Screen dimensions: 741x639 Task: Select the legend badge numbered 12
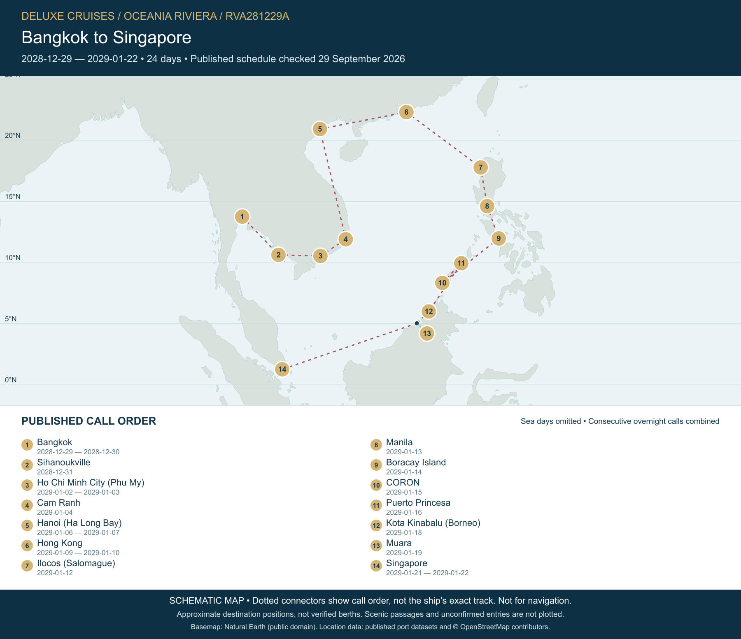376,525
